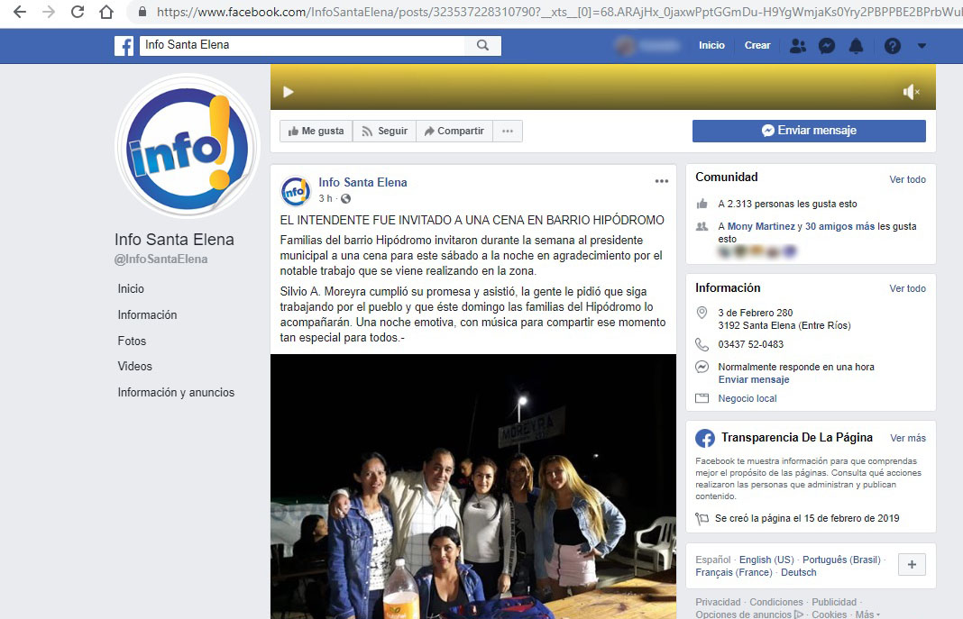Toggle Me gusta for the page
Viewport: 963px width, 619px height.
pos(316,131)
